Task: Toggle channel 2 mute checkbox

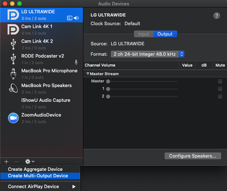Action: [220, 96]
